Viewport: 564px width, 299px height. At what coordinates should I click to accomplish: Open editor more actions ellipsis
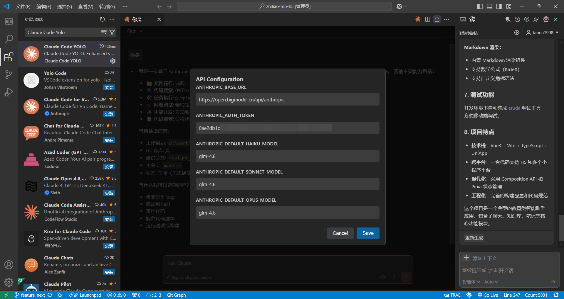[x=446, y=19]
